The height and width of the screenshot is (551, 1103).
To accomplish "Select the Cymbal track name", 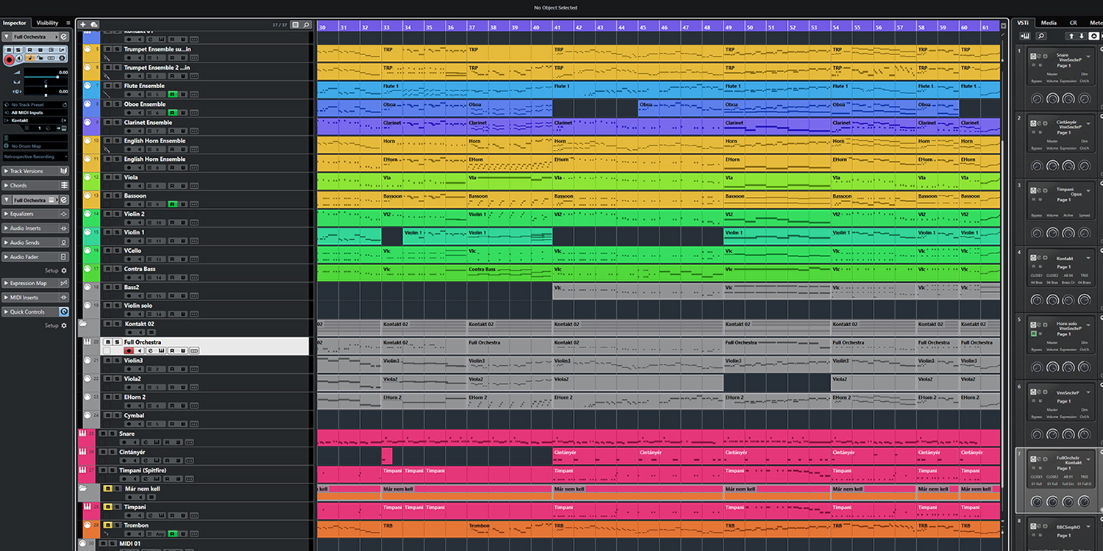I will 134,415.
